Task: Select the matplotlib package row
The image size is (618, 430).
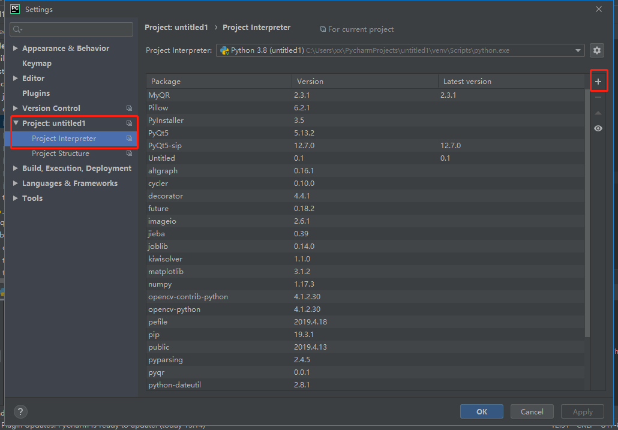Action: (x=365, y=271)
